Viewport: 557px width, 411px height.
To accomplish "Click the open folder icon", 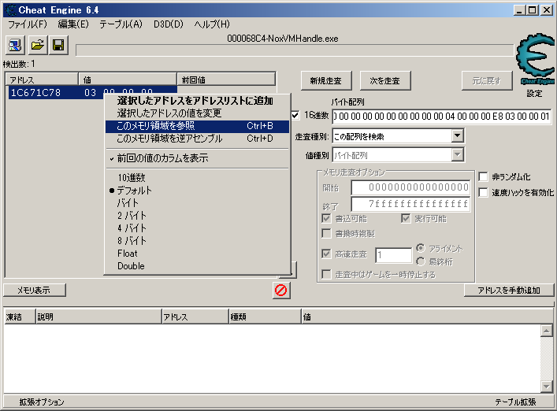I will click(37, 45).
